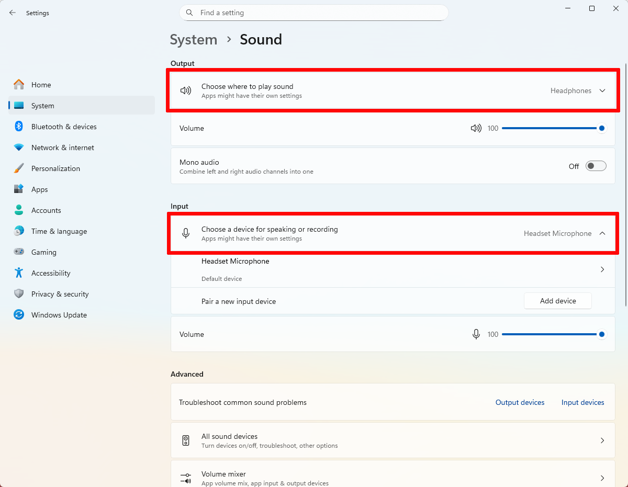628x487 pixels.
Task: Toggle Mono audio on
Action: pos(595,165)
